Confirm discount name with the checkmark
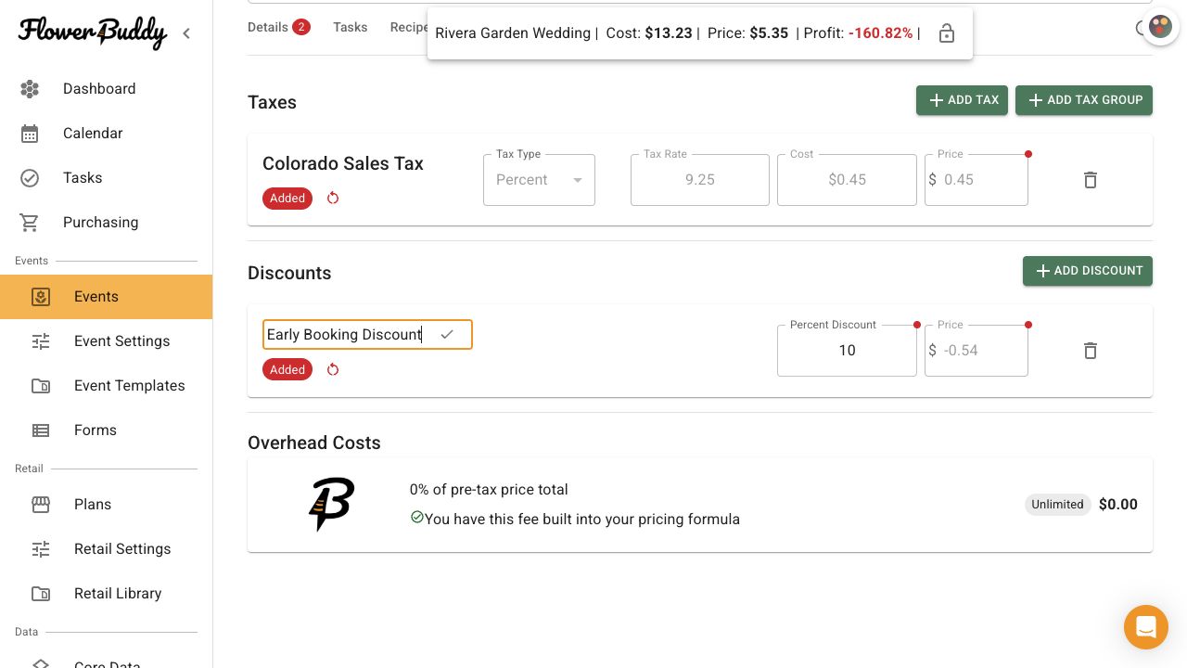 [x=447, y=334]
